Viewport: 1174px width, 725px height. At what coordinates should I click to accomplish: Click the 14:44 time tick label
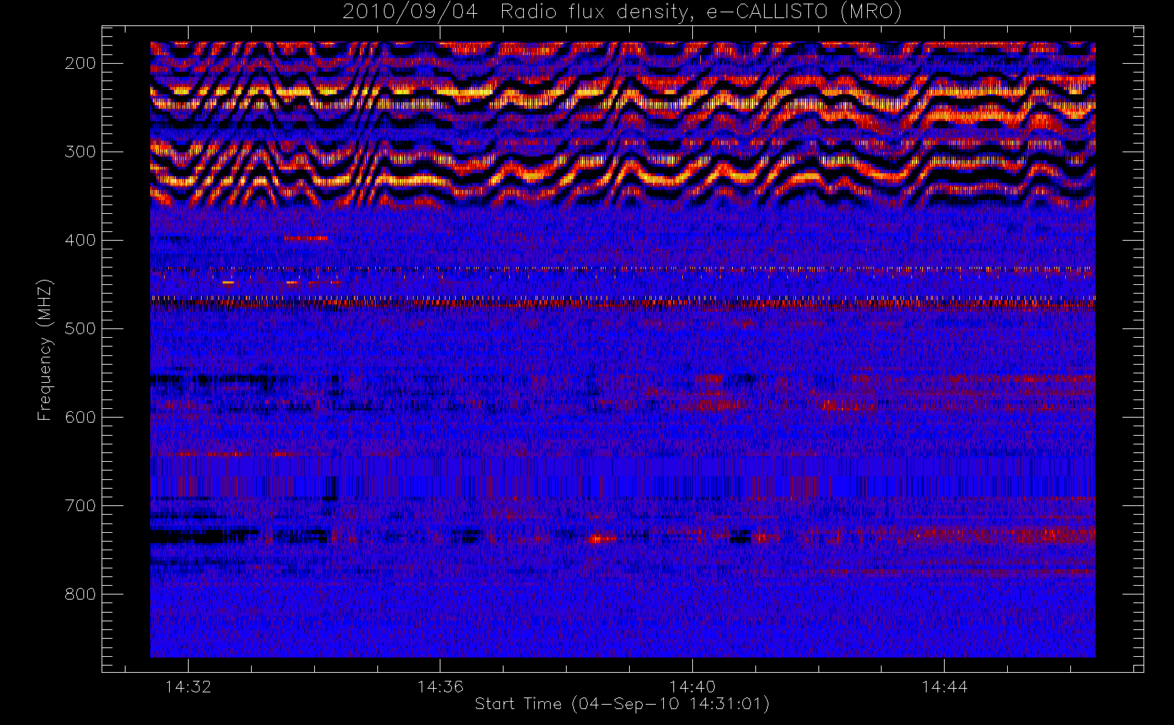point(944,687)
